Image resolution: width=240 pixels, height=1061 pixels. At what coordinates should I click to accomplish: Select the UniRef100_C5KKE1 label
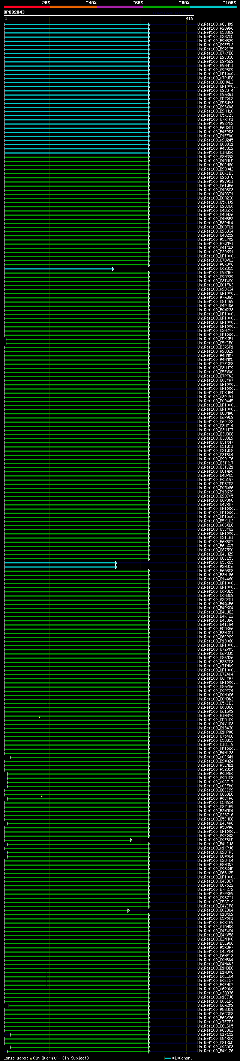(x=215, y=339)
